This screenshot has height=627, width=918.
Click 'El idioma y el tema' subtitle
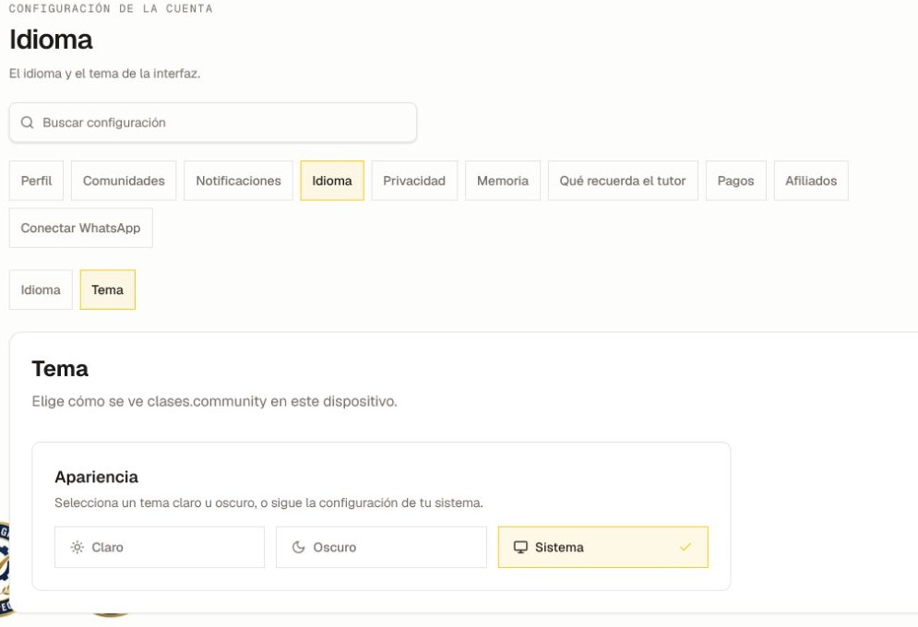[105, 74]
